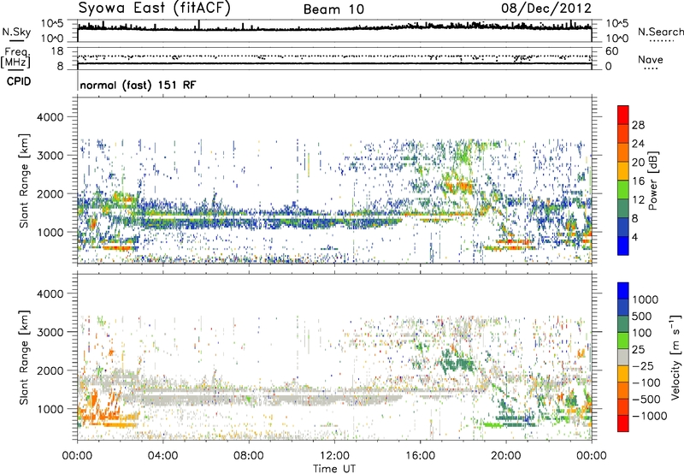Click bright blue bottom segment of power bar
Viewport: 684px width, 474px height.
(x=623, y=246)
